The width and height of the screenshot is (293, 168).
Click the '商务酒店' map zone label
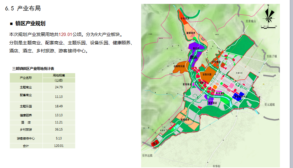213,103
